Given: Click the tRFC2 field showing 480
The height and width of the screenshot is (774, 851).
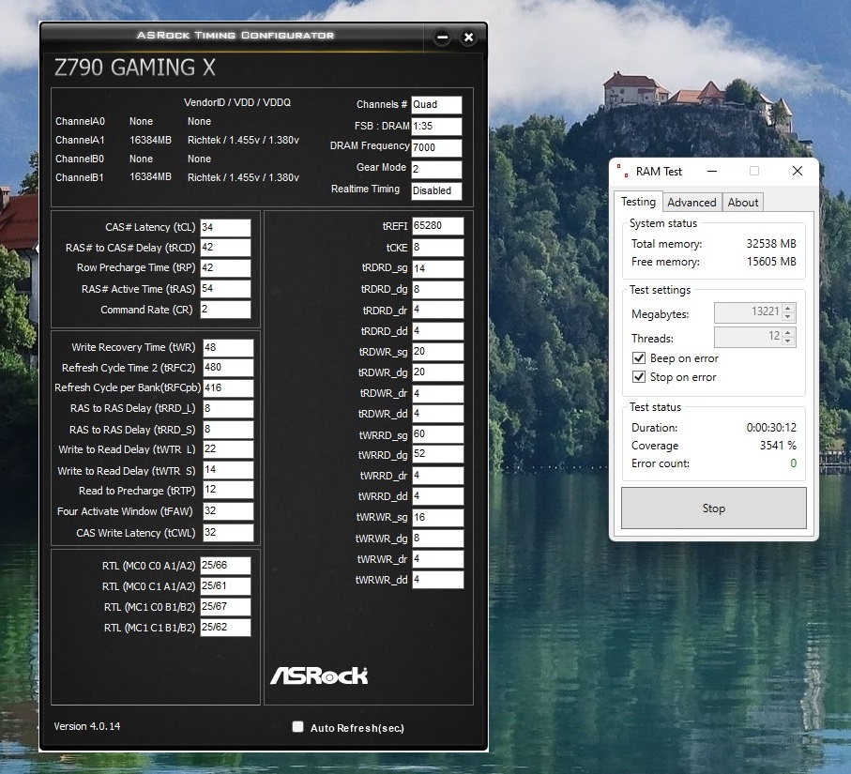Looking at the screenshot, I should pyautogui.click(x=228, y=368).
